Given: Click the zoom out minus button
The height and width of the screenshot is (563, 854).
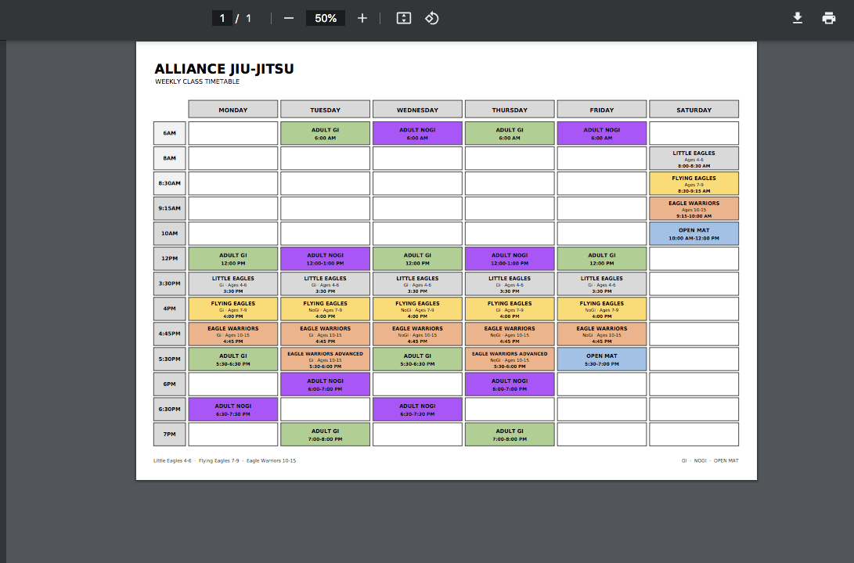Looking at the screenshot, I should [x=289, y=19].
